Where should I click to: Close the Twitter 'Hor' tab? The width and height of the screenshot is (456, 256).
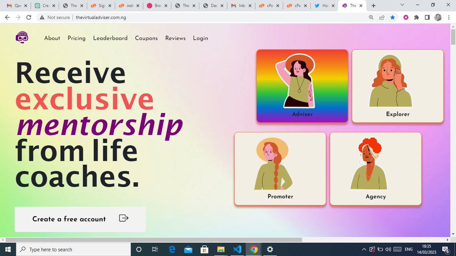(x=333, y=6)
